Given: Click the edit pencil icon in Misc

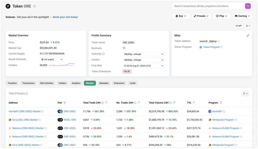Looking at the screenshot, I should [248, 35].
